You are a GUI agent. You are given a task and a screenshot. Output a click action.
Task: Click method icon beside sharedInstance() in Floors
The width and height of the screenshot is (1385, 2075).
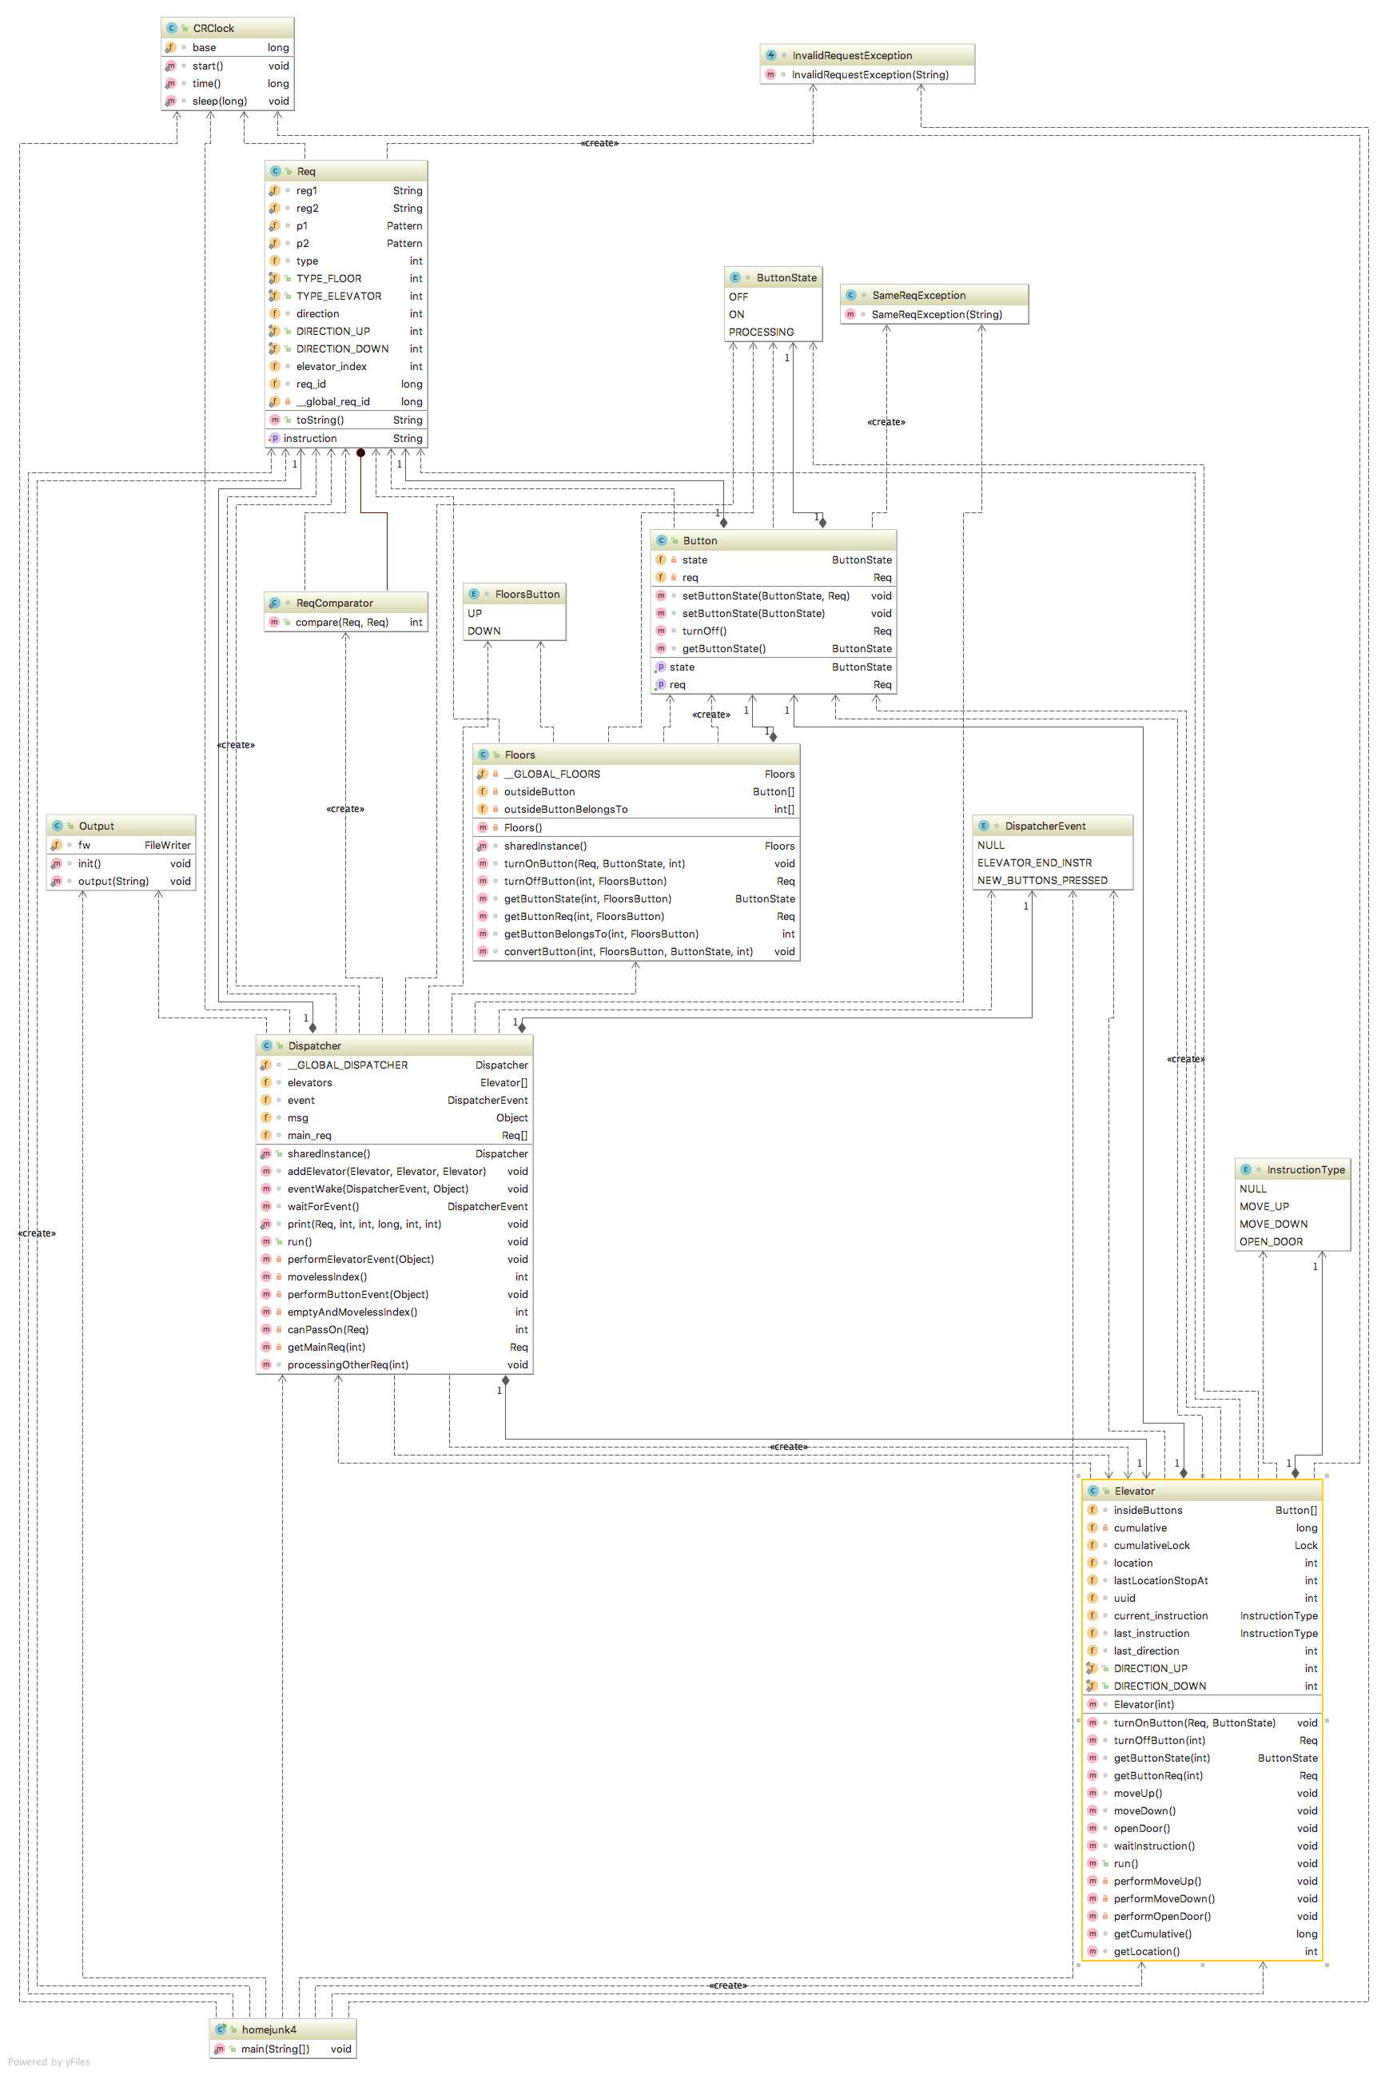point(482,846)
